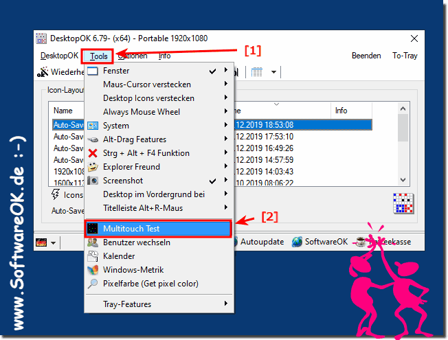The image size is (448, 340).
Task: Toggle the checkmark next to Fenster
Action: [212, 71]
